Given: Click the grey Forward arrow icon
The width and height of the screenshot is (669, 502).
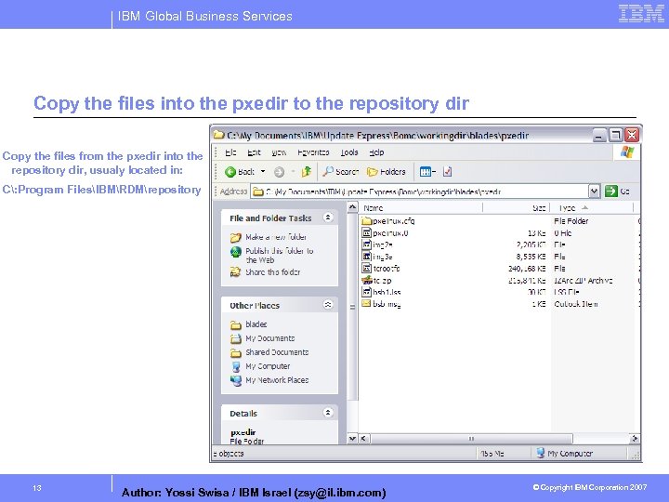Looking at the screenshot, I should coord(279,172).
